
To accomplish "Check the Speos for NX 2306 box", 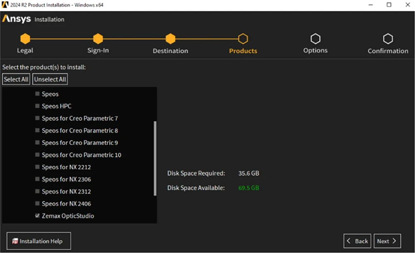I will pyautogui.click(x=37, y=179).
